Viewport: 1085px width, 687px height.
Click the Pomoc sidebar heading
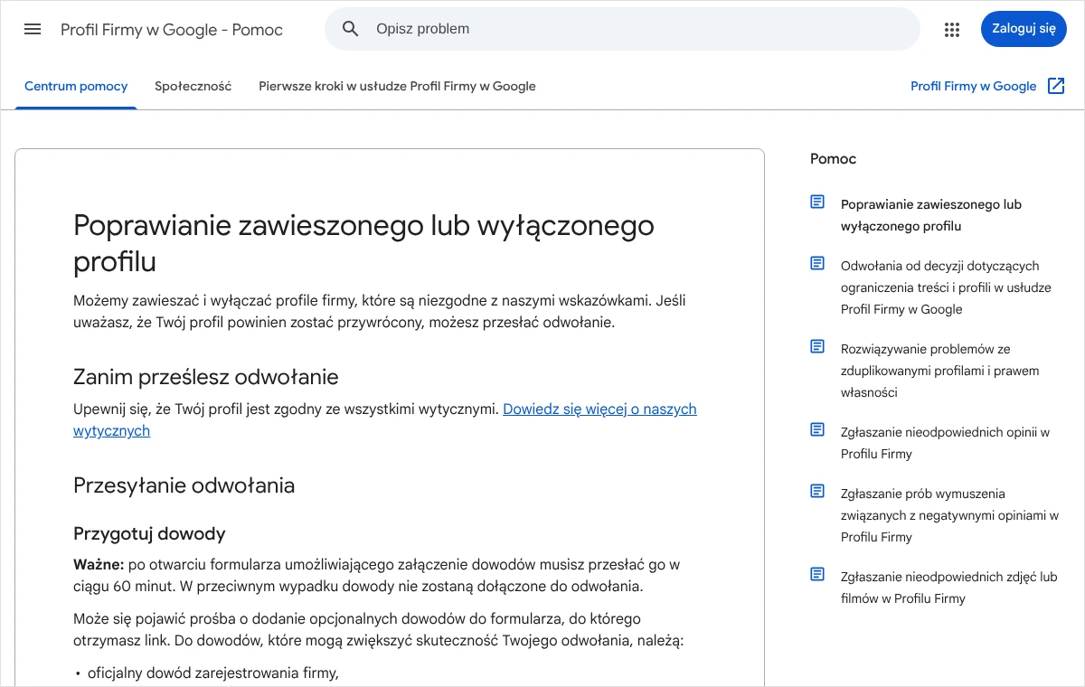[833, 159]
